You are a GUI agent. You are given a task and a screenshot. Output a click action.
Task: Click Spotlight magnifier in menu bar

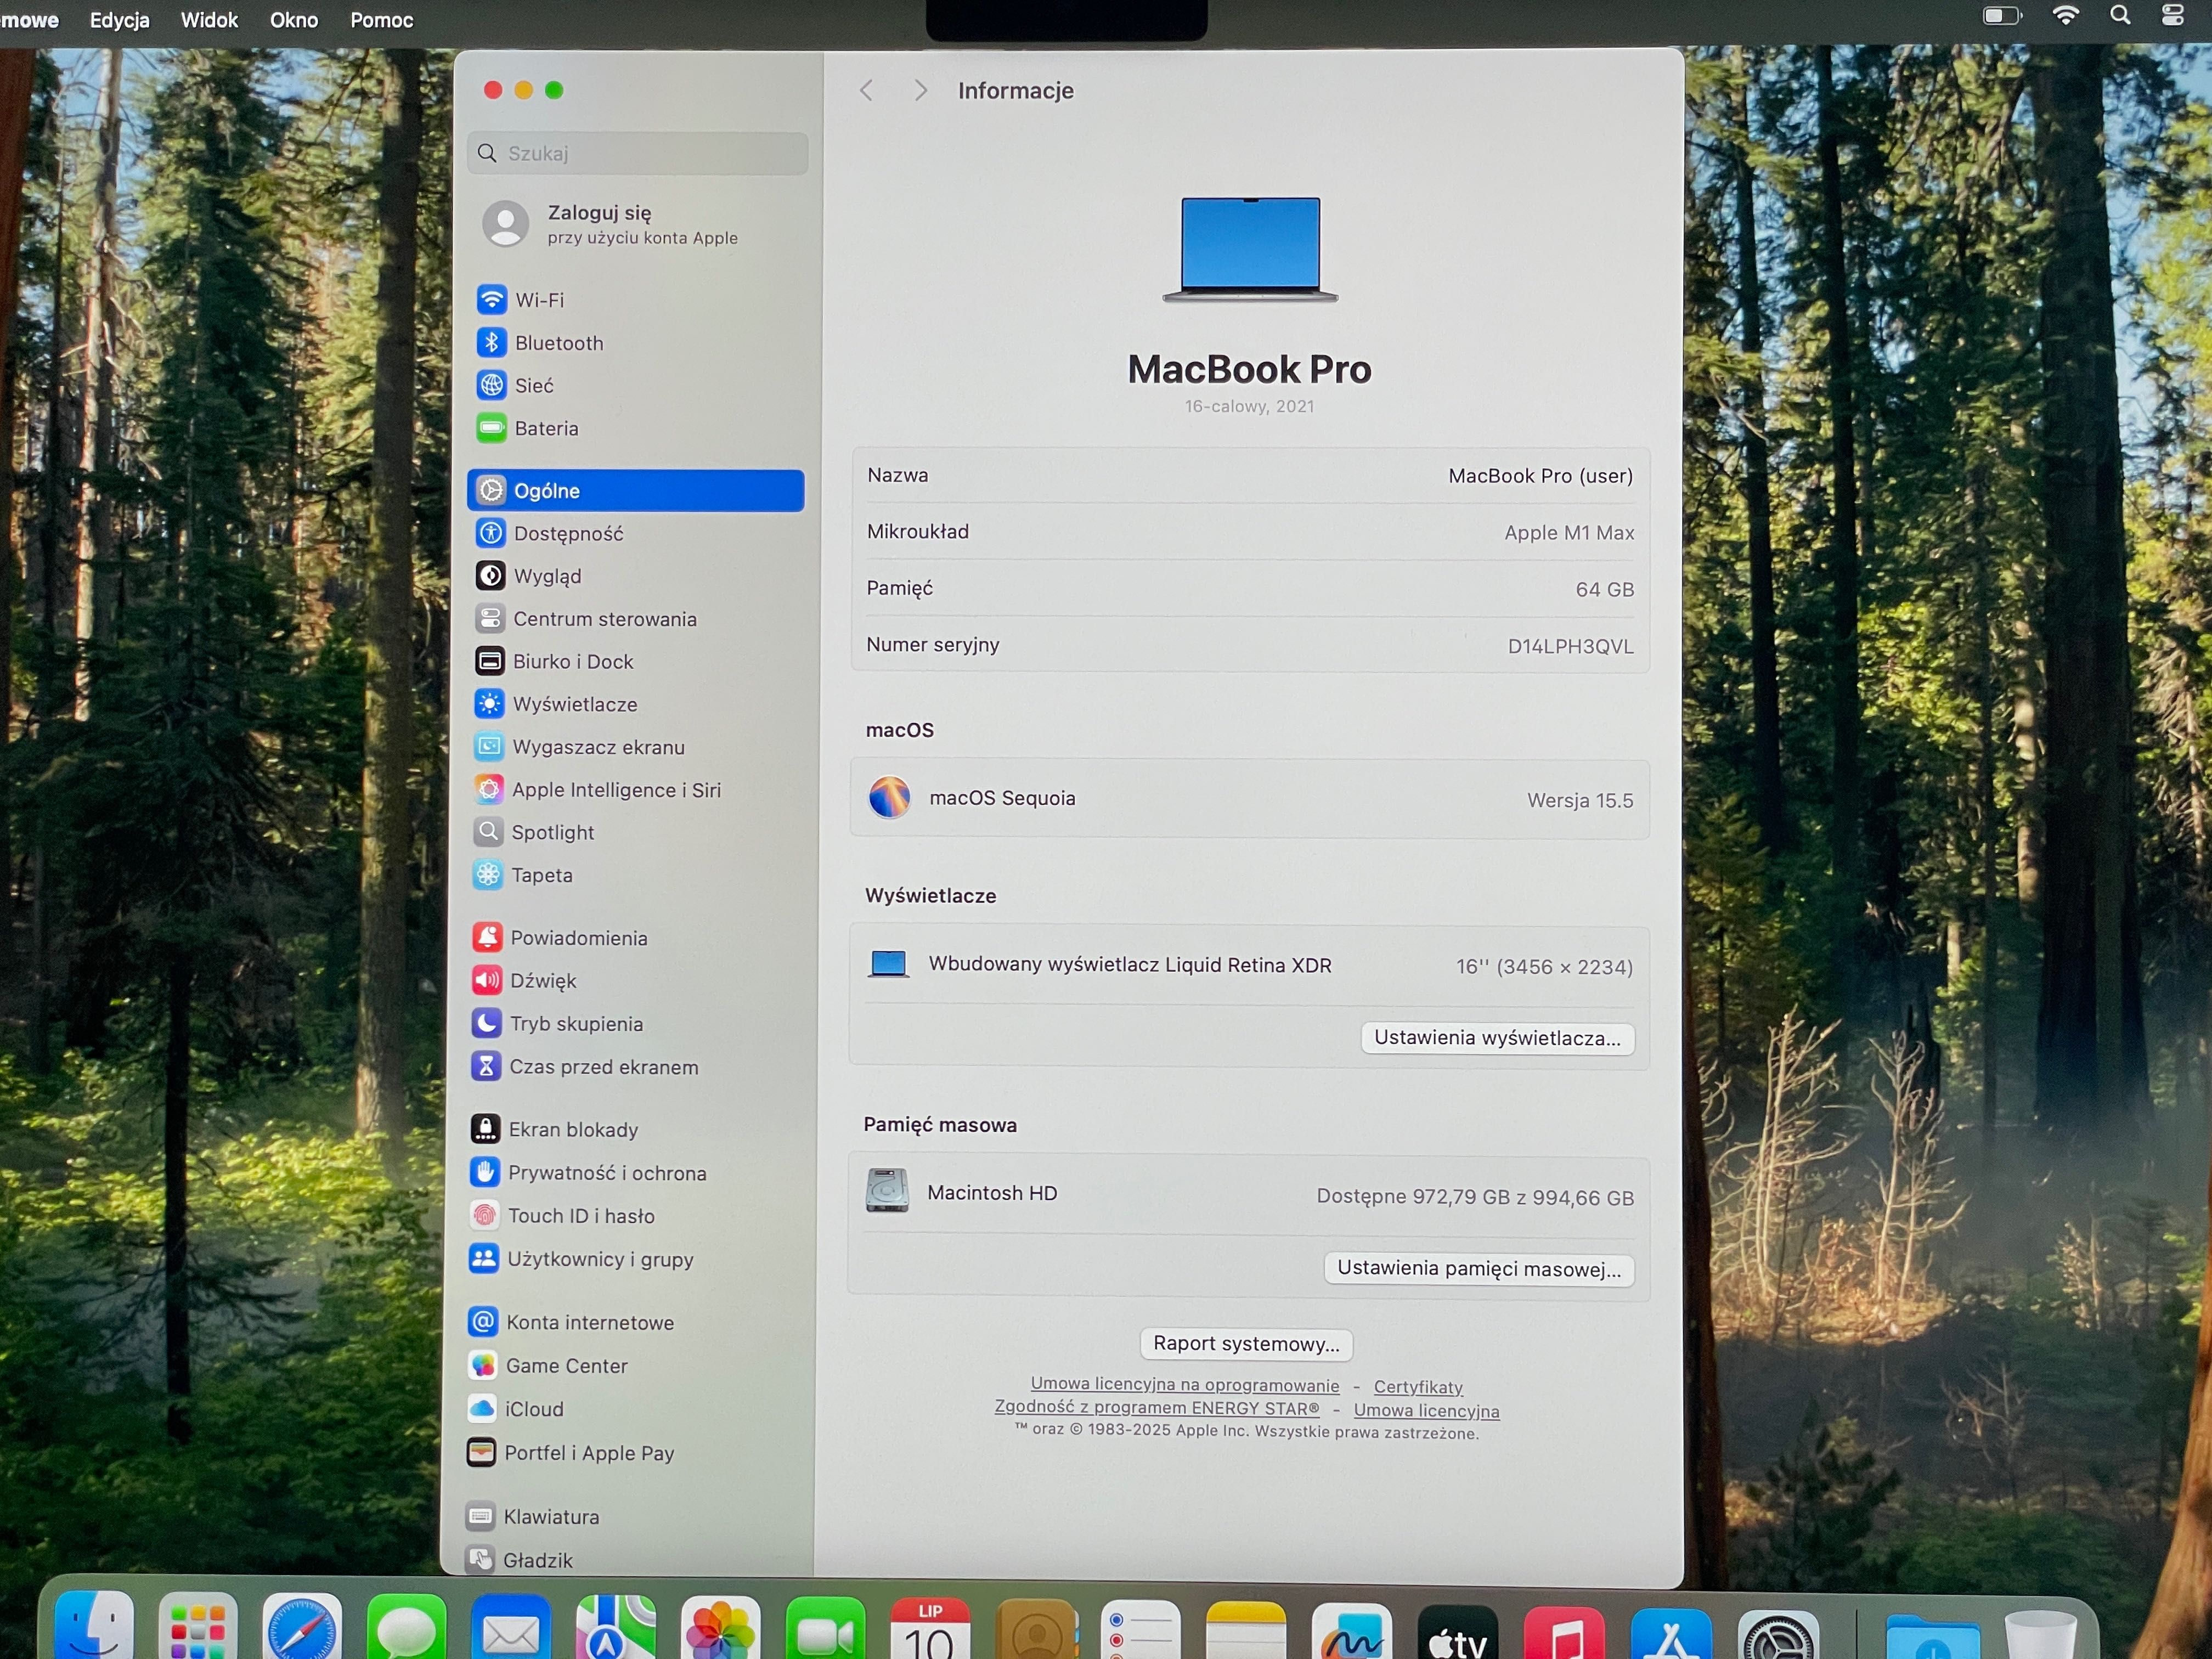tap(2120, 15)
